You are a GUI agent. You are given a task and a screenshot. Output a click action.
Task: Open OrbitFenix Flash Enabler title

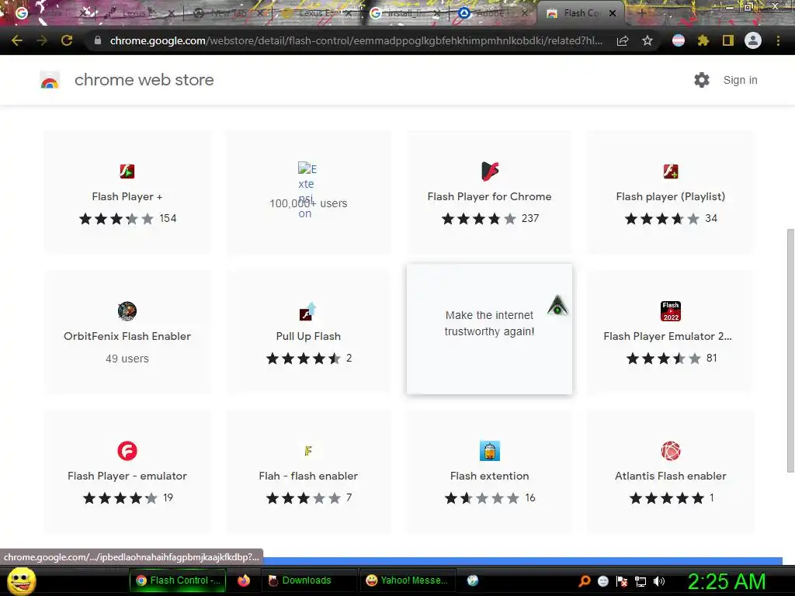pos(127,336)
